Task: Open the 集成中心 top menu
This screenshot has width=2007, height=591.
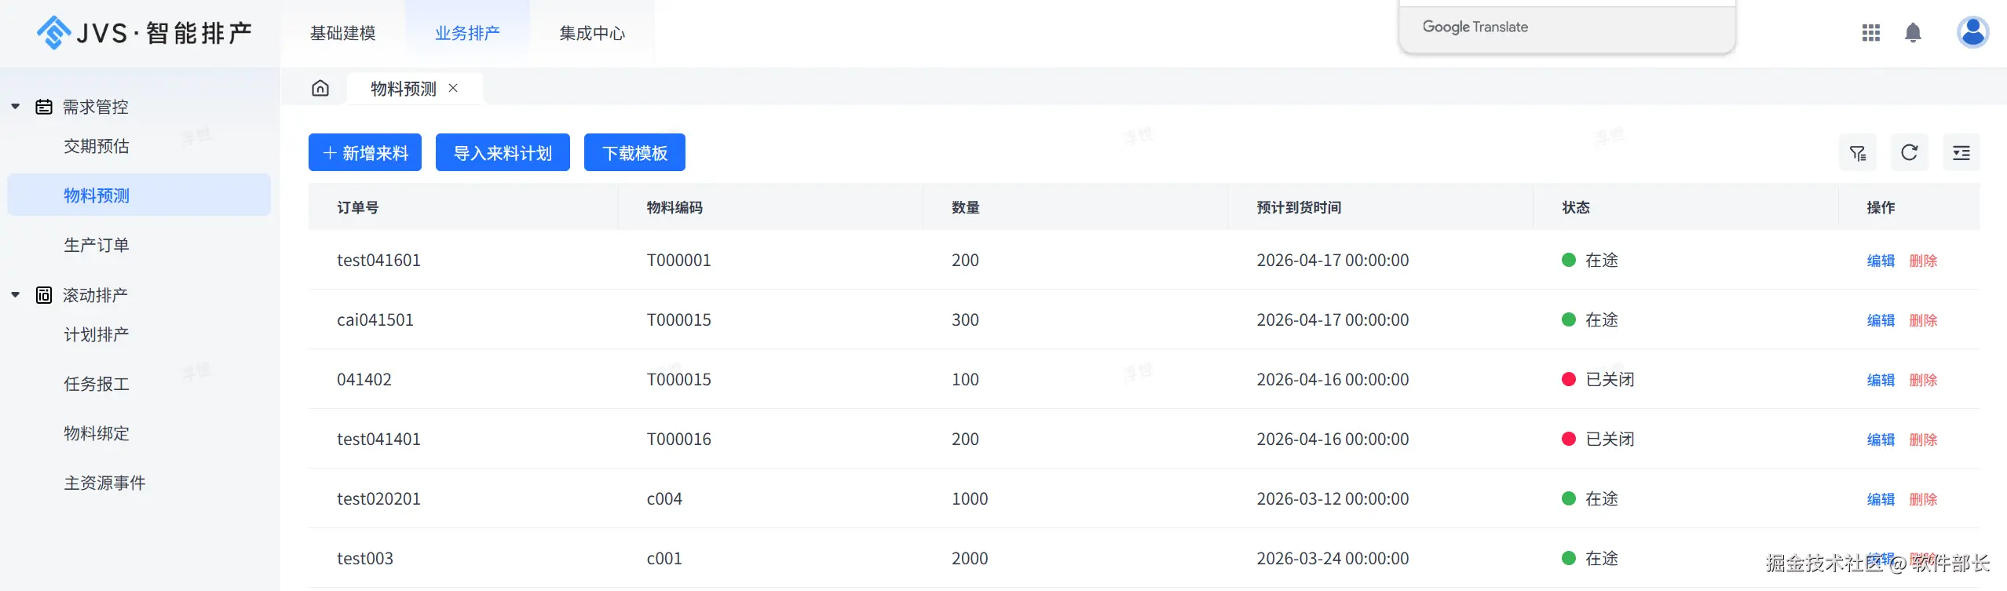Action: coord(592,33)
